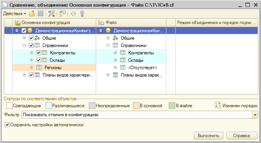Click the Основная конфигурация column header icon
The image size is (261, 143).
point(17,23)
